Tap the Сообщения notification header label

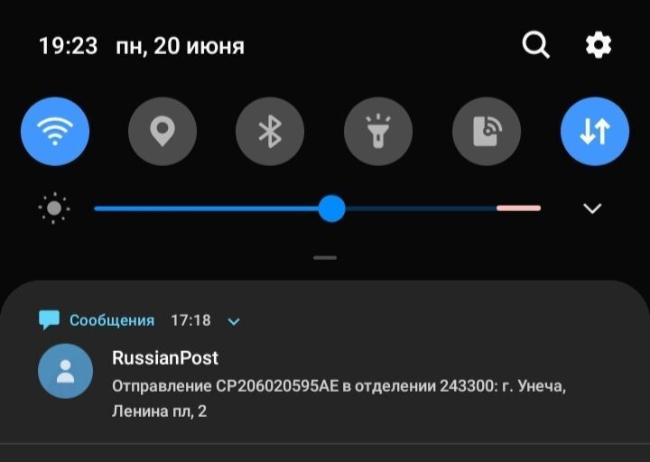[112, 320]
